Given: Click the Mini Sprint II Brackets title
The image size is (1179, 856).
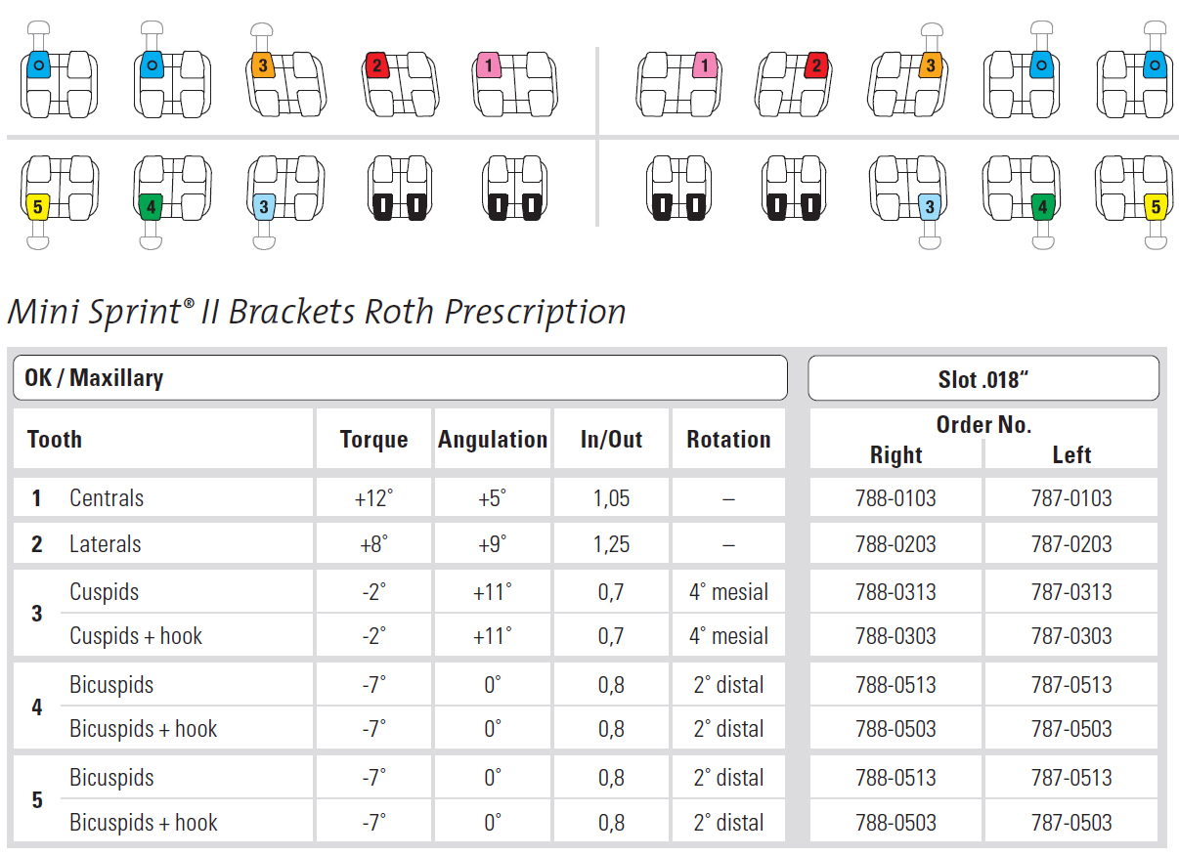Looking at the screenshot, I should point(317,312).
